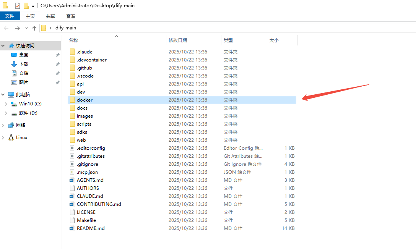The height and width of the screenshot is (249, 416).
Task: Collapse the 快速访问 tree section
Action: tap(3, 46)
